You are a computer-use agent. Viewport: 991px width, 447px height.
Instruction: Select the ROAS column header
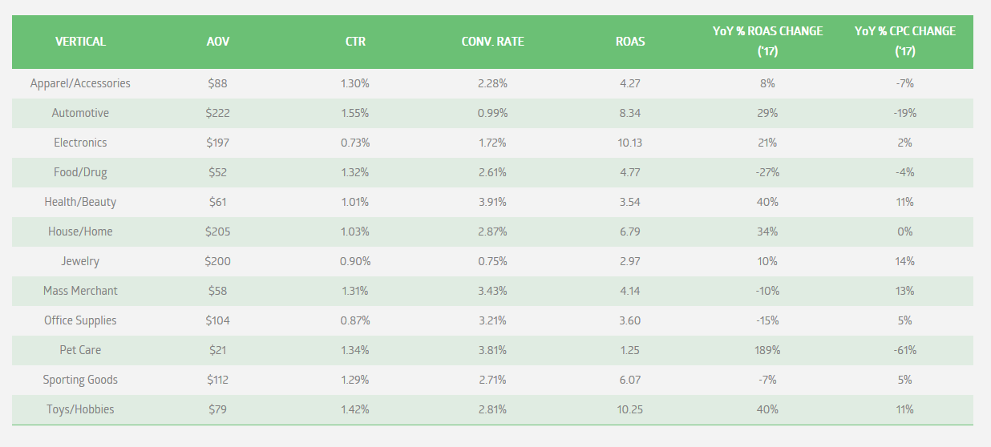point(629,42)
